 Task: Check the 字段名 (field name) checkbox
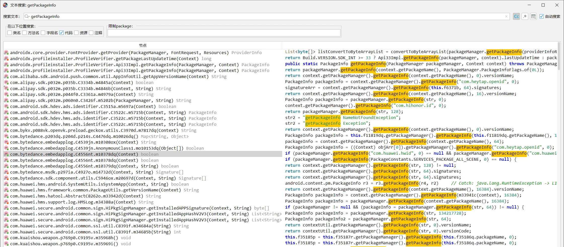pyautogui.click(x=43, y=33)
